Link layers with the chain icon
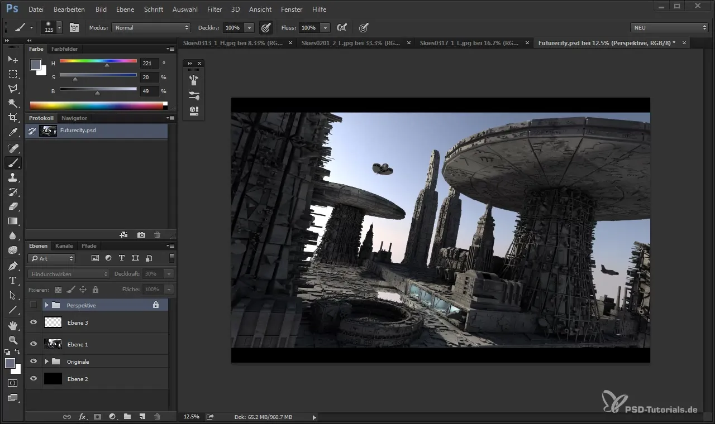This screenshot has height=424, width=715. pos(67,417)
